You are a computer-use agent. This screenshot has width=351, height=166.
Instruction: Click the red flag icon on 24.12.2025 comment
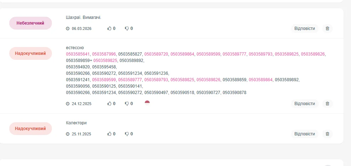(147, 103)
